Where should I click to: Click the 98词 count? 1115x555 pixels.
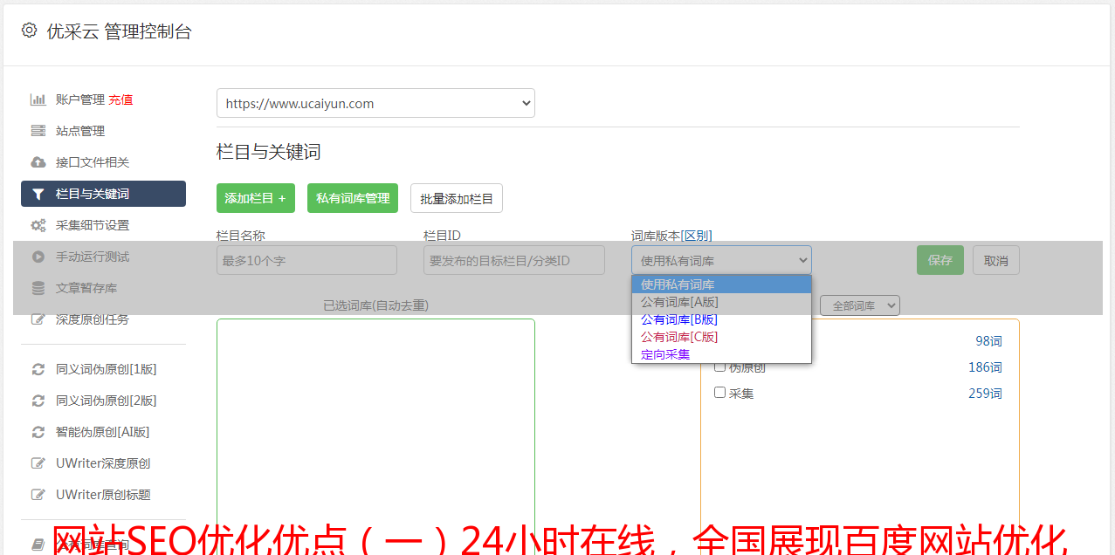point(988,341)
